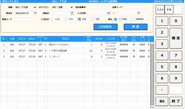Viewport: 185px width, 109px height.
Task: Tap the minus key on keypad
Action: pos(162,90)
